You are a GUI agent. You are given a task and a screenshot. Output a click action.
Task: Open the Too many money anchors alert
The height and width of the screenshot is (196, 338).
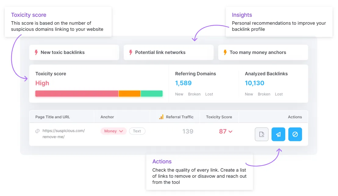click(263, 52)
